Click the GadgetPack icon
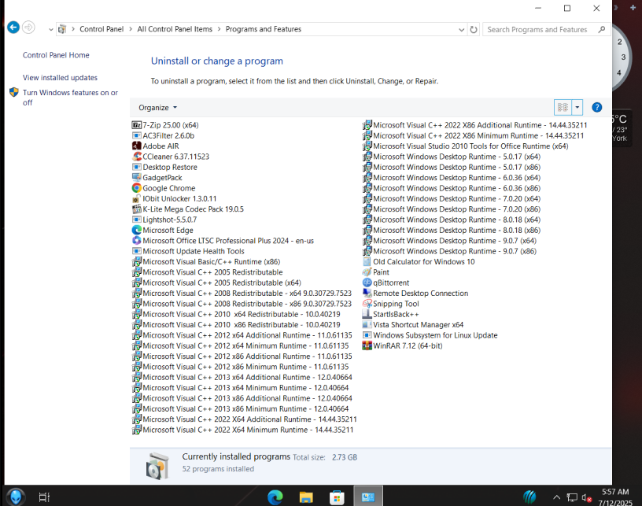Image resolution: width=642 pixels, height=506 pixels. 136,177
